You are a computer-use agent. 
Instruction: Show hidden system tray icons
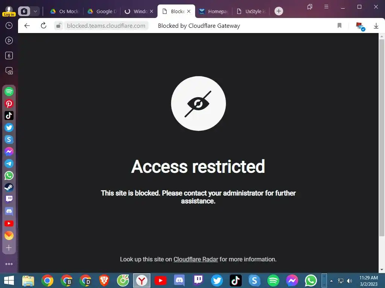[x=331, y=280]
